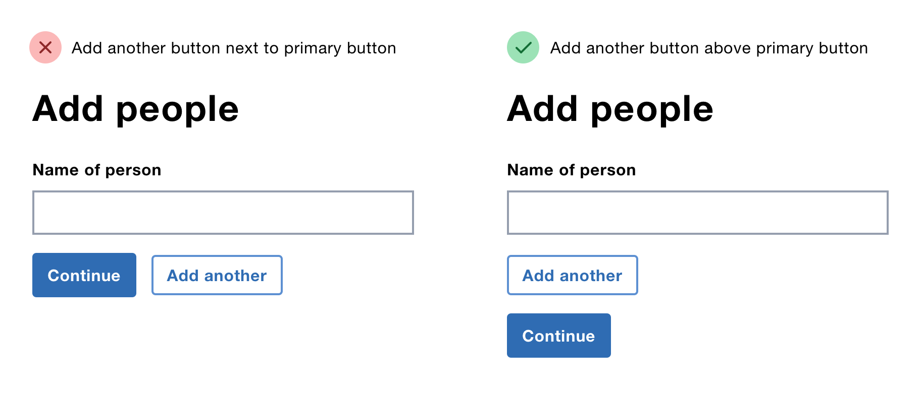
Task: Click 'Add people' heading under the green check
Action: click(610, 109)
